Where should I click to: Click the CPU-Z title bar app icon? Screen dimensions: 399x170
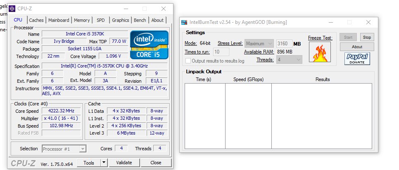click(12, 9)
